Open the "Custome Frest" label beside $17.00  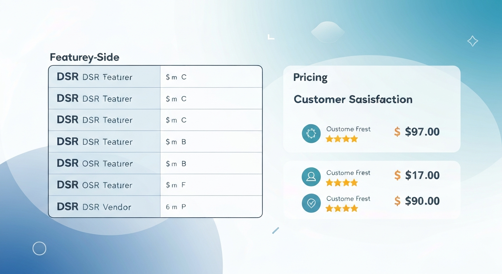click(x=348, y=173)
